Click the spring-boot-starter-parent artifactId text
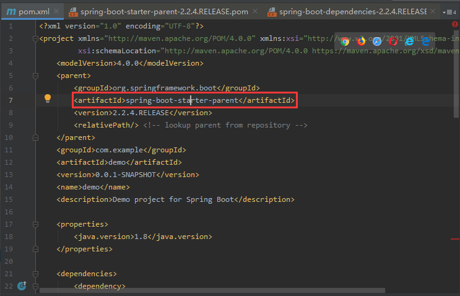The width and height of the screenshot is (460, 296). [x=182, y=100]
